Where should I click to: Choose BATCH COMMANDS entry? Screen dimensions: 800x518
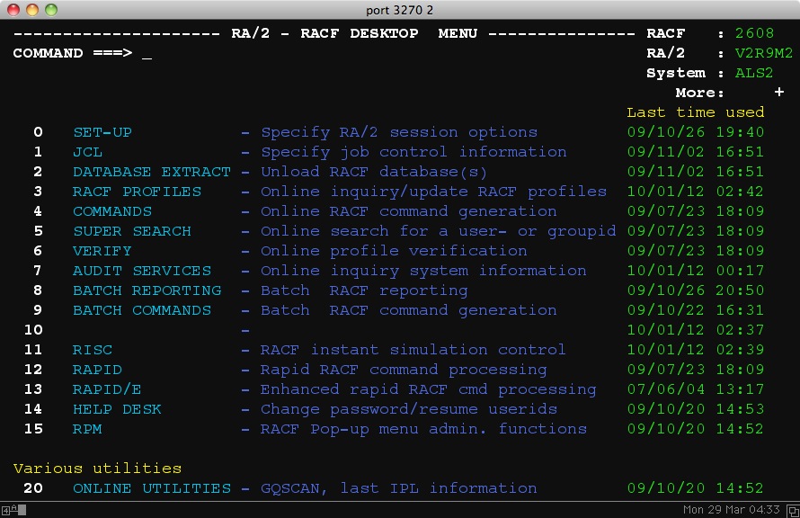coord(142,310)
